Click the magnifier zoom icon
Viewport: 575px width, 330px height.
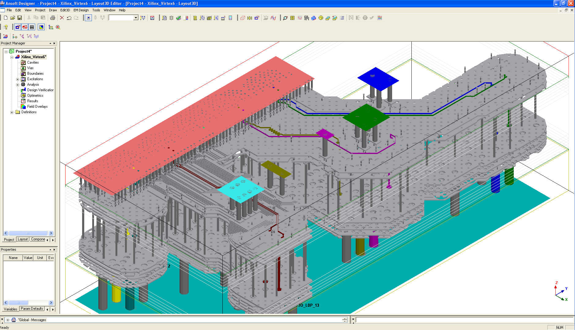(285, 18)
